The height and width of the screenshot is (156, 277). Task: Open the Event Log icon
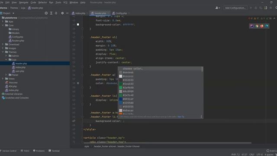(268, 151)
